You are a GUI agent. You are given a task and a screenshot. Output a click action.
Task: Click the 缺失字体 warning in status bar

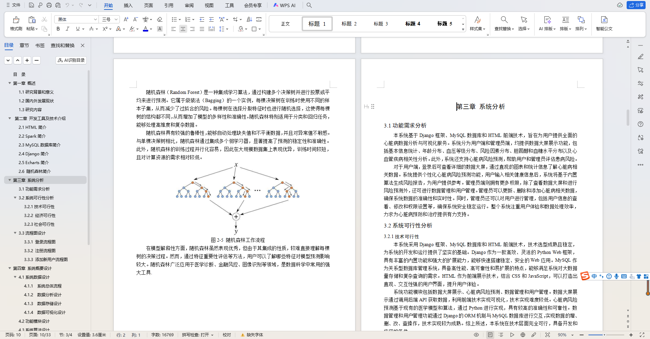[252, 335]
